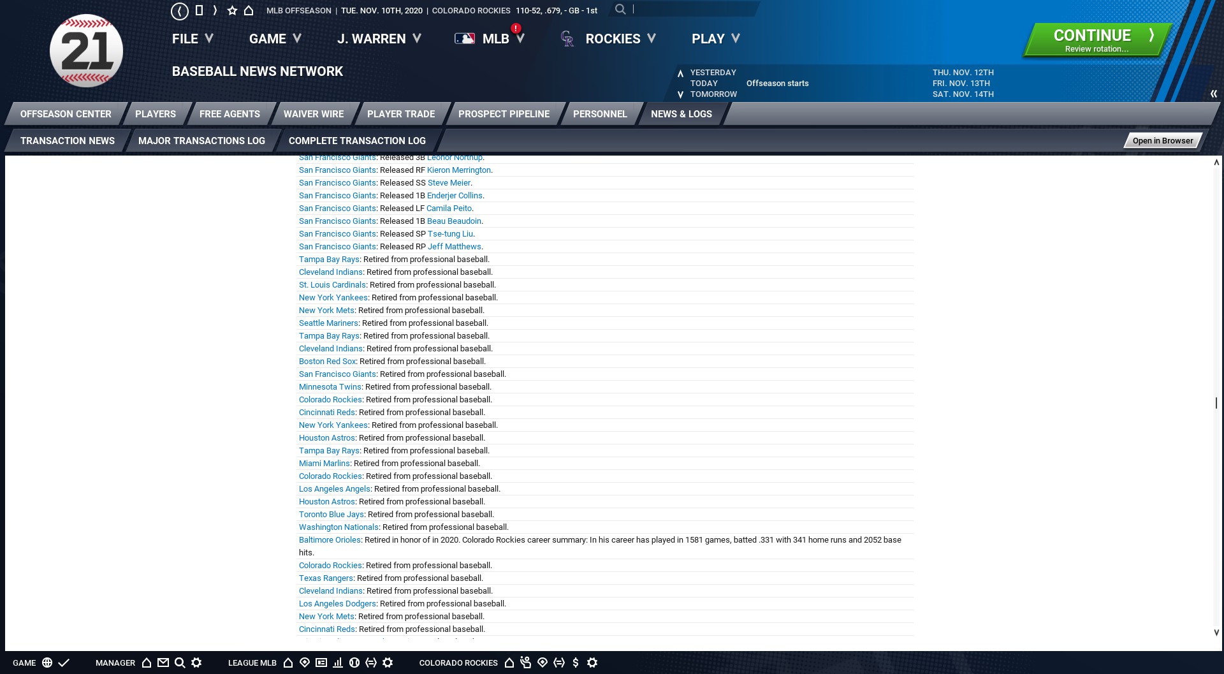Click the Open in Browser button
This screenshot has width=1224, height=674.
coord(1162,141)
